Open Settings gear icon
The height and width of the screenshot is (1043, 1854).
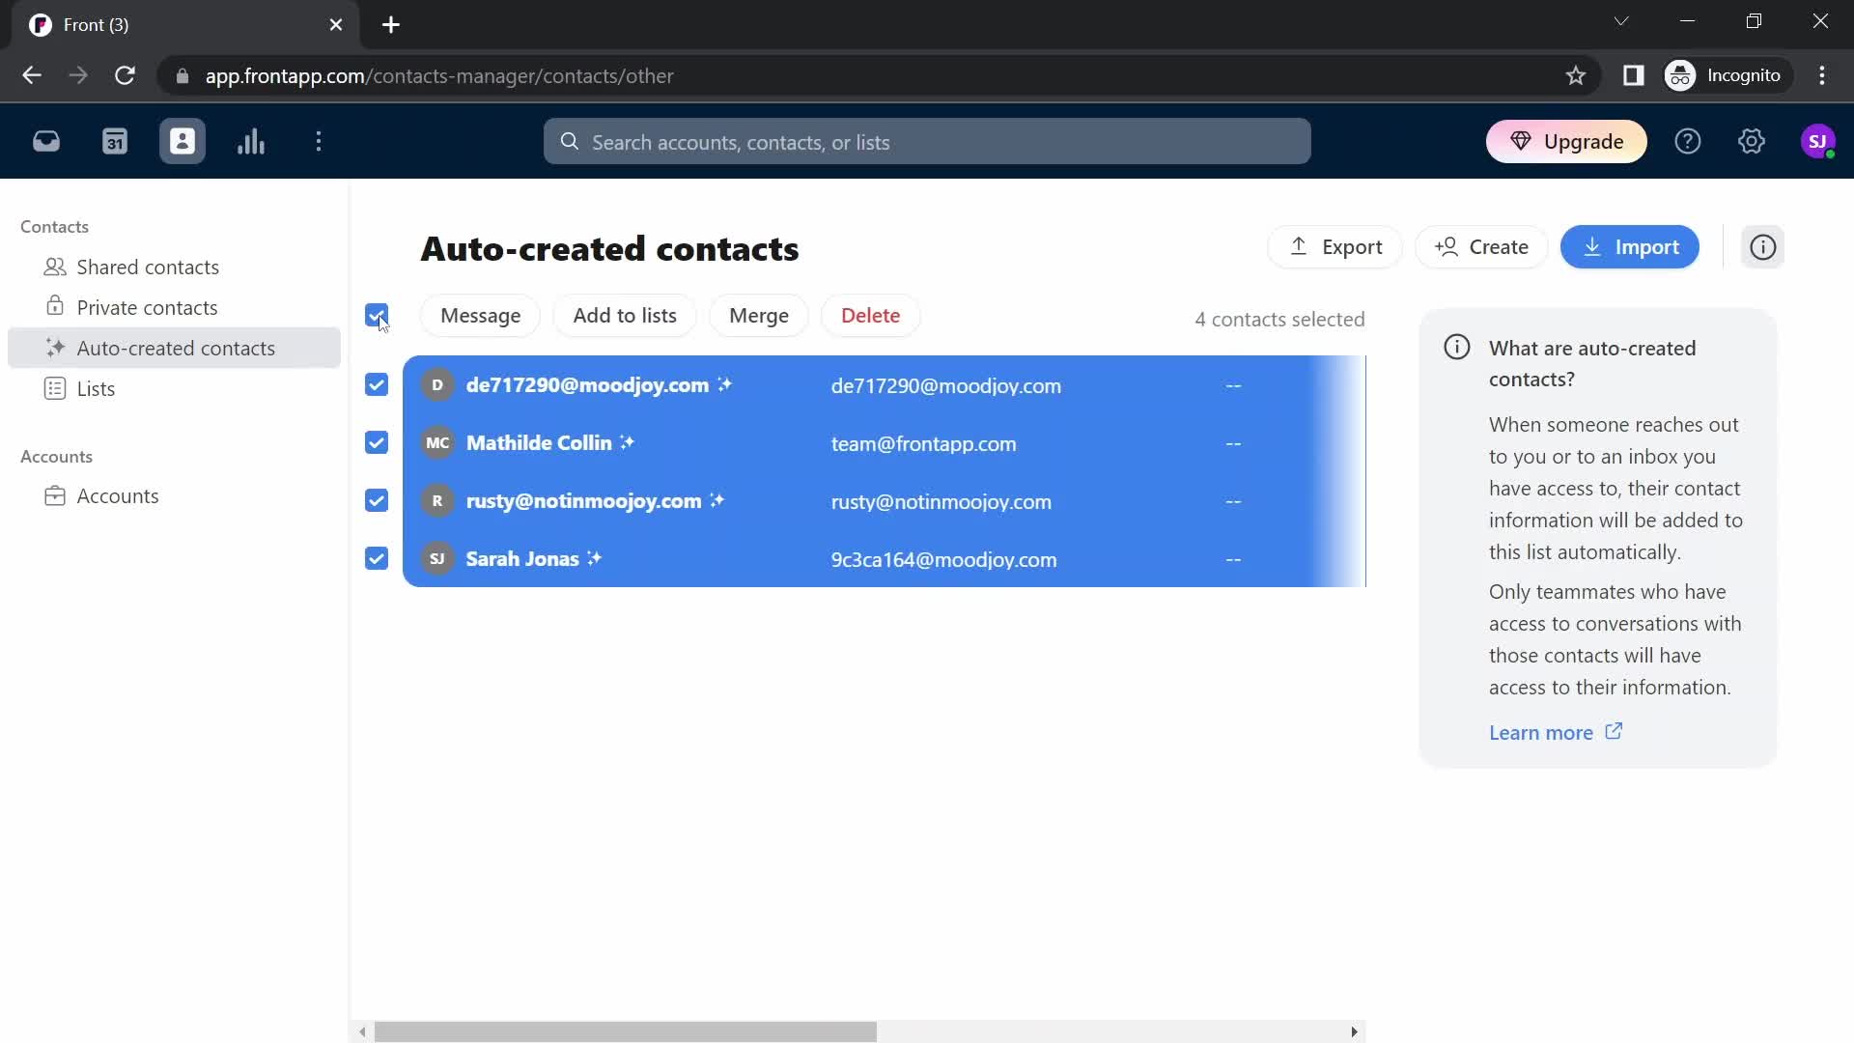tap(1751, 141)
